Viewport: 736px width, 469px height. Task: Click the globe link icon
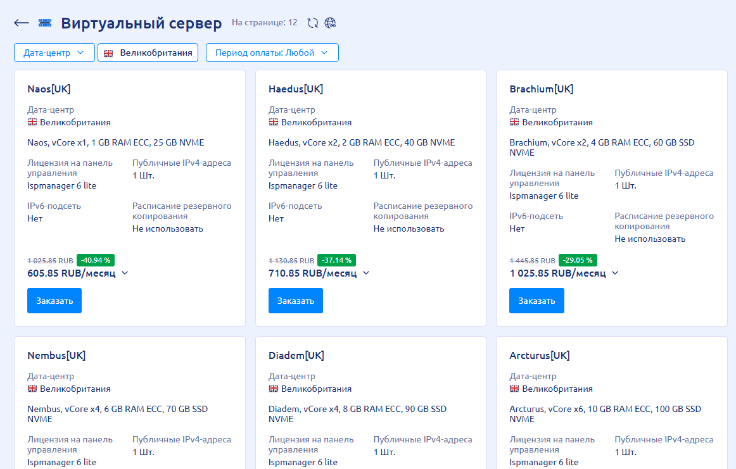coord(330,23)
